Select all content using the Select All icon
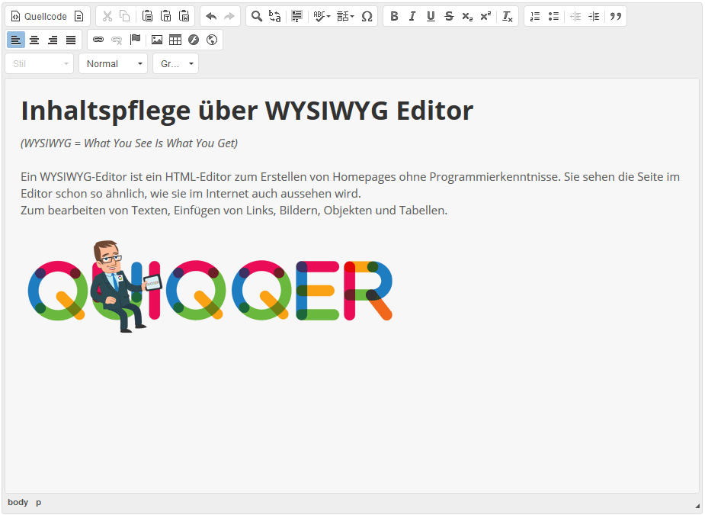 point(296,17)
